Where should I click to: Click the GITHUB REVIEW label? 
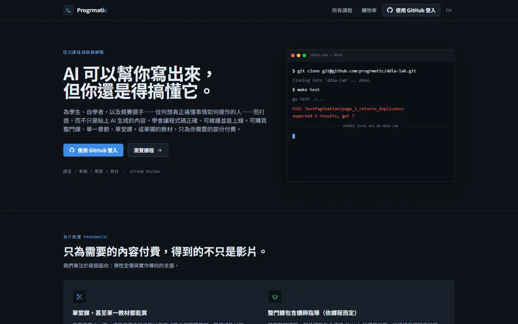point(145,172)
